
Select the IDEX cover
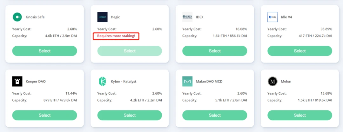point(215,51)
